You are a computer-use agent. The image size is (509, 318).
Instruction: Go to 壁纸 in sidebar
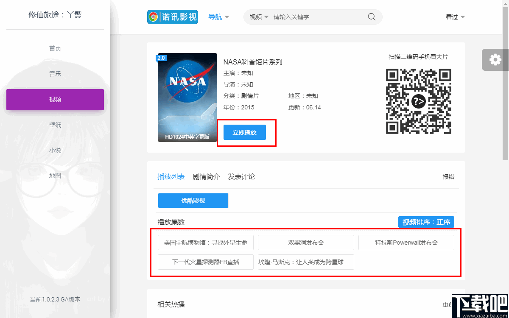click(55, 125)
